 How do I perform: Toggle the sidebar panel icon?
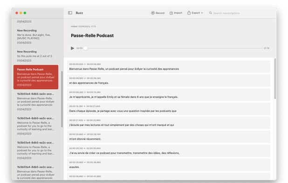pos(70,13)
